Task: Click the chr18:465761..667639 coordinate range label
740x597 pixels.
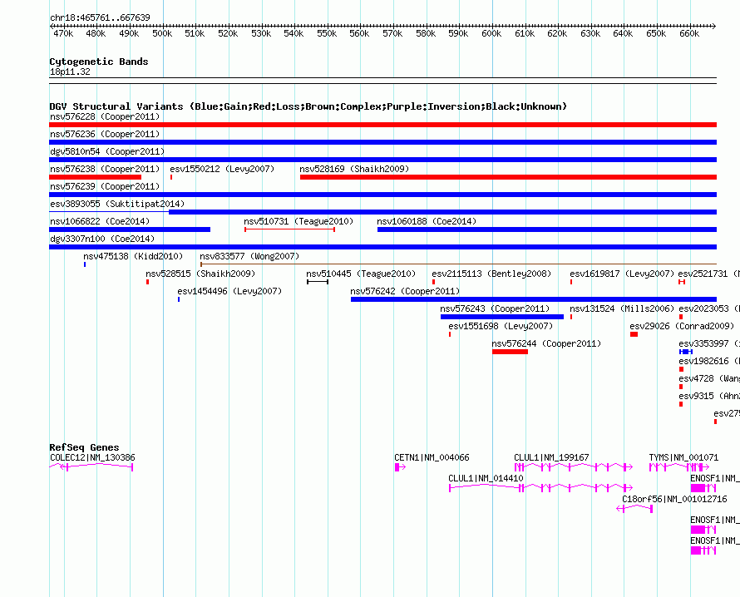Action: pyautogui.click(x=100, y=17)
